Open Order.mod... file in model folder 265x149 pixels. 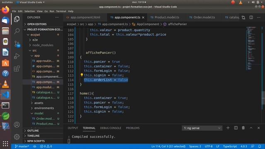click(x=45, y=118)
